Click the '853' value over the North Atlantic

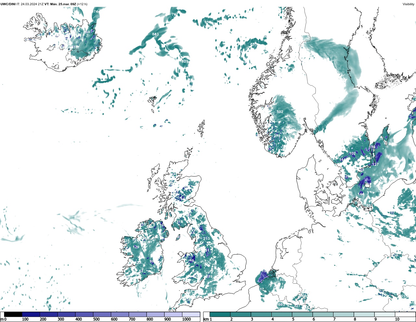[155, 34]
